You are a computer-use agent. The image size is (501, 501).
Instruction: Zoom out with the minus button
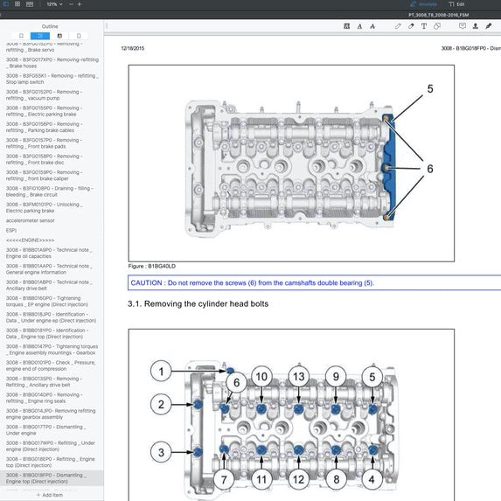[71, 4]
